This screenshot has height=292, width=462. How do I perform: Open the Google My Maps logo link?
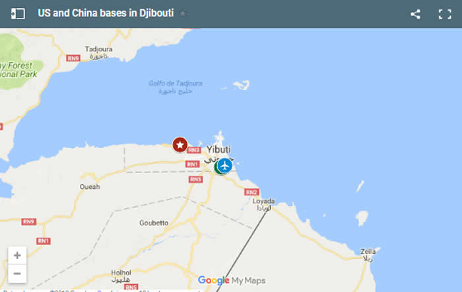click(232, 280)
